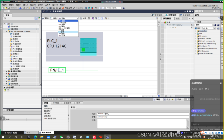This screenshot has height=140, width=224.
Task: Click the redo arrow icon
Action: (x=42, y=8)
